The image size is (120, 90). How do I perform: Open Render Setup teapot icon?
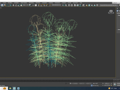click(86, 5)
